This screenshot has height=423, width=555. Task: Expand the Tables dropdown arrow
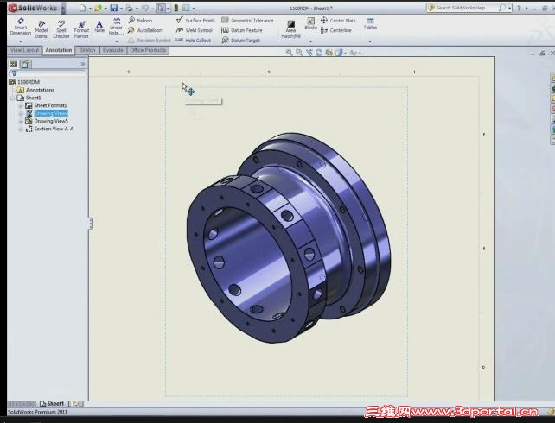(x=370, y=41)
